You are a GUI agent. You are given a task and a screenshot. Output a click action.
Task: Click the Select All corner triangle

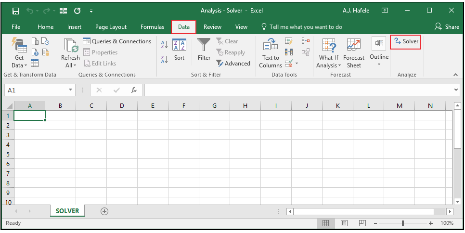[x=10, y=106]
